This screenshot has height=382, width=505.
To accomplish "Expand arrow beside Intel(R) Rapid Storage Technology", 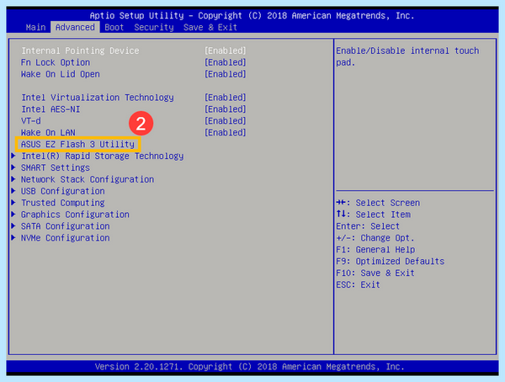I will (x=13, y=156).
